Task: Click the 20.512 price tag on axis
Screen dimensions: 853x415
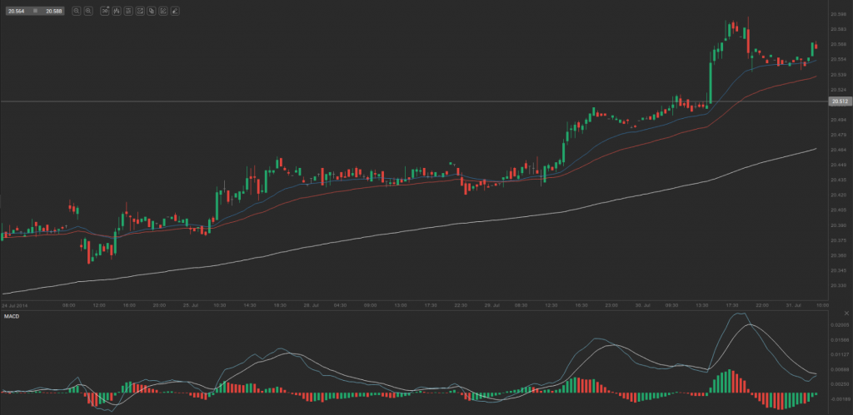Action: point(838,101)
